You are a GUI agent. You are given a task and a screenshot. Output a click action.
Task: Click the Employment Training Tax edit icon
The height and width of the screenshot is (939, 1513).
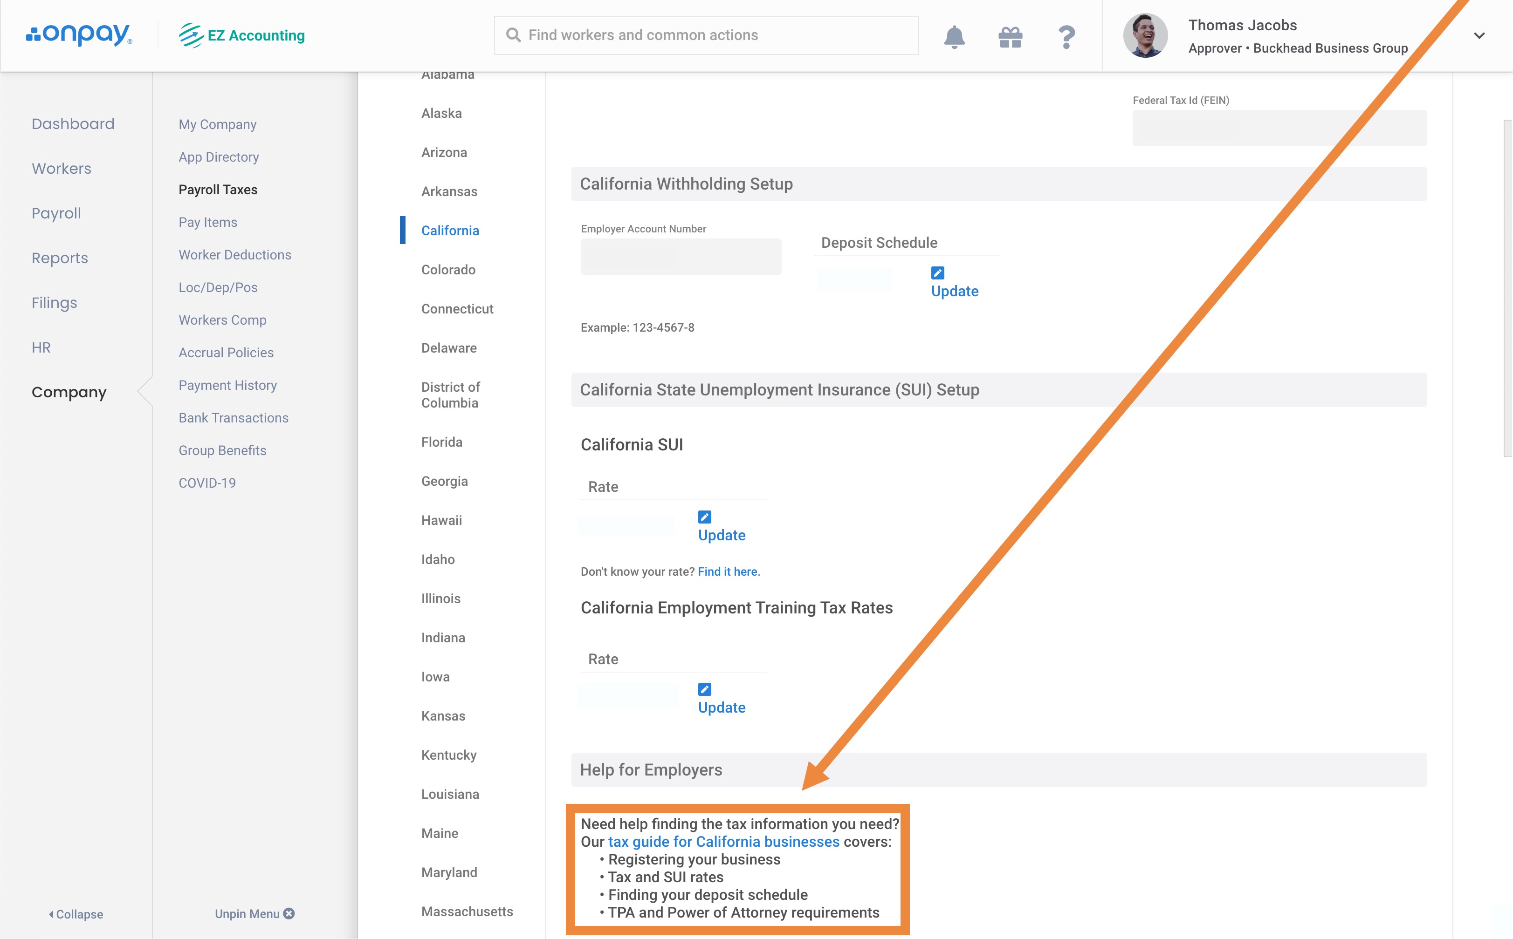pyautogui.click(x=704, y=689)
